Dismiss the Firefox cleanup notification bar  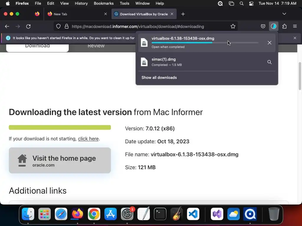[x=295, y=38]
